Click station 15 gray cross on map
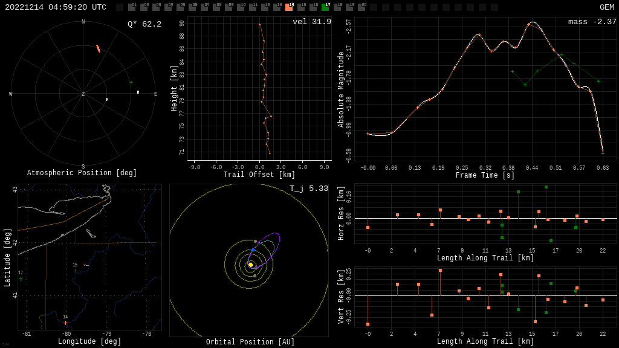The width and height of the screenshot is (619, 348). tap(75, 271)
